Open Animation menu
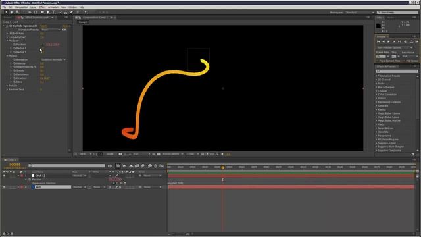The height and width of the screenshot is (237, 421). (x=53, y=7)
